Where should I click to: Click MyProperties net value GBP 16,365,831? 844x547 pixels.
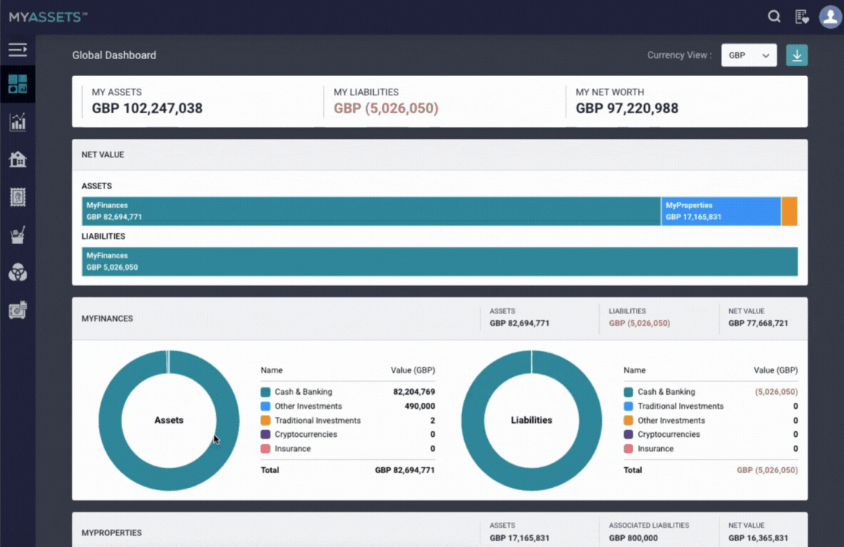click(x=758, y=538)
